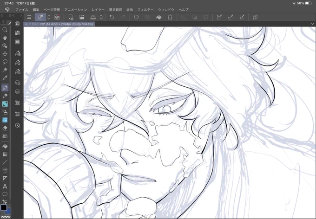Open the Clip Studio launcher icon

click(x=57, y=17)
